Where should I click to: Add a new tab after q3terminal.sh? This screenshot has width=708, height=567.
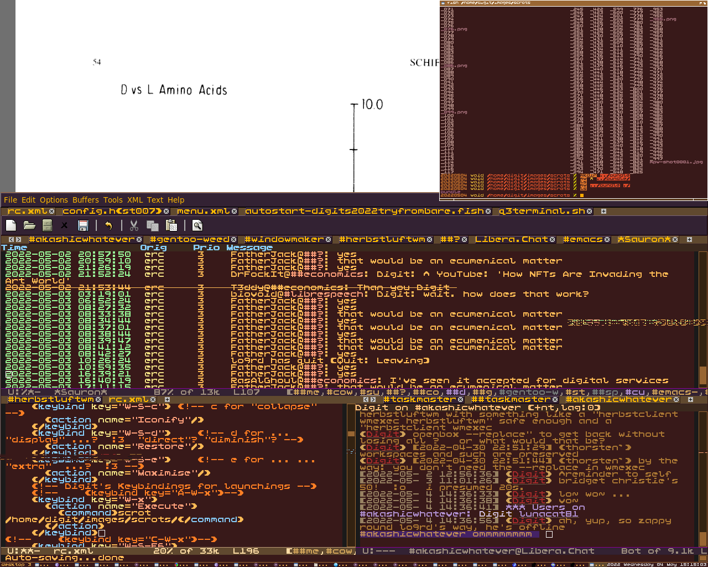point(603,212)
